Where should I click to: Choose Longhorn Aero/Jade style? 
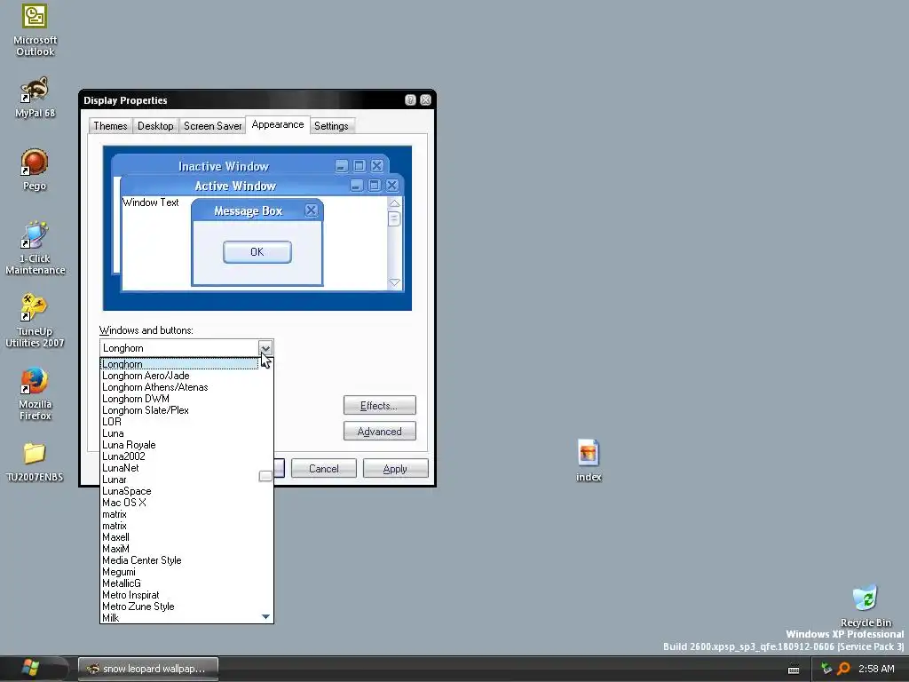179,376
